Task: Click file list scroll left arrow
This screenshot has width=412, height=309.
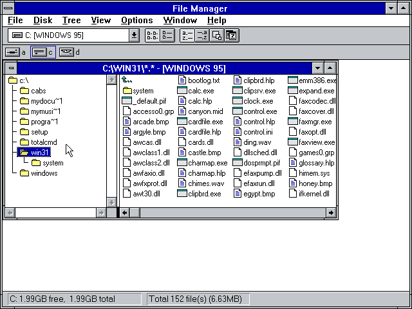Action: [x=125, y=212]
